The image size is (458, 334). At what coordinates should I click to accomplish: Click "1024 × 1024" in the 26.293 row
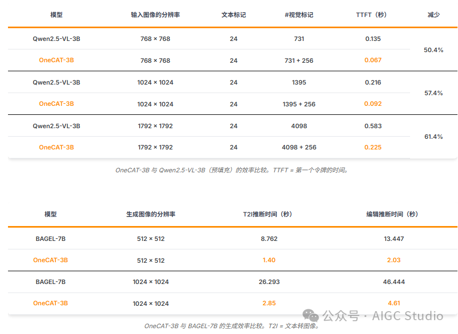point(151,282)
